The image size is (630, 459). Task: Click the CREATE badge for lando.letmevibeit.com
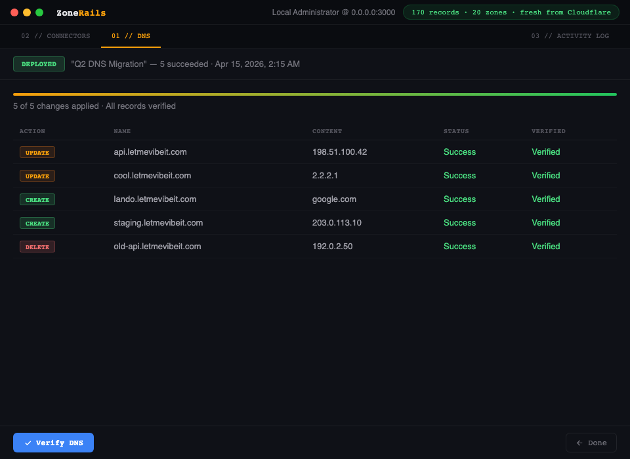37,199
